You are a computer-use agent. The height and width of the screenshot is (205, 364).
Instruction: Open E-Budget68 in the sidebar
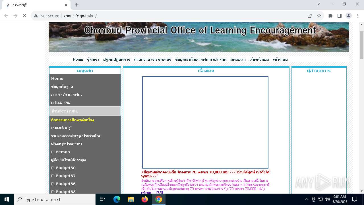coord(85,168)
